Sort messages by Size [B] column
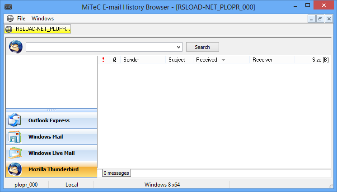 click(x=313, y=60)
